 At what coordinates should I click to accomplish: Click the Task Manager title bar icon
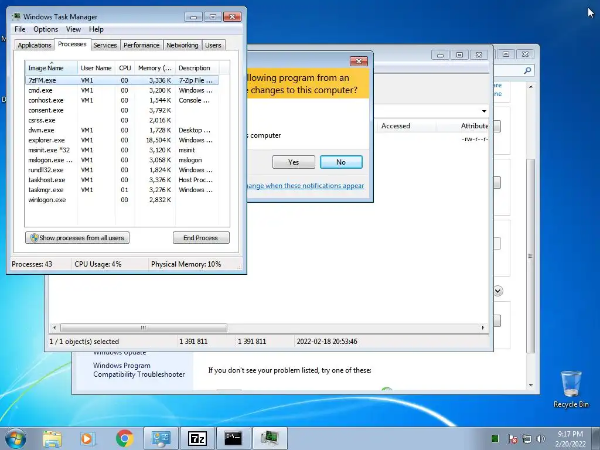pyautogui.click(x=16, y=16)
